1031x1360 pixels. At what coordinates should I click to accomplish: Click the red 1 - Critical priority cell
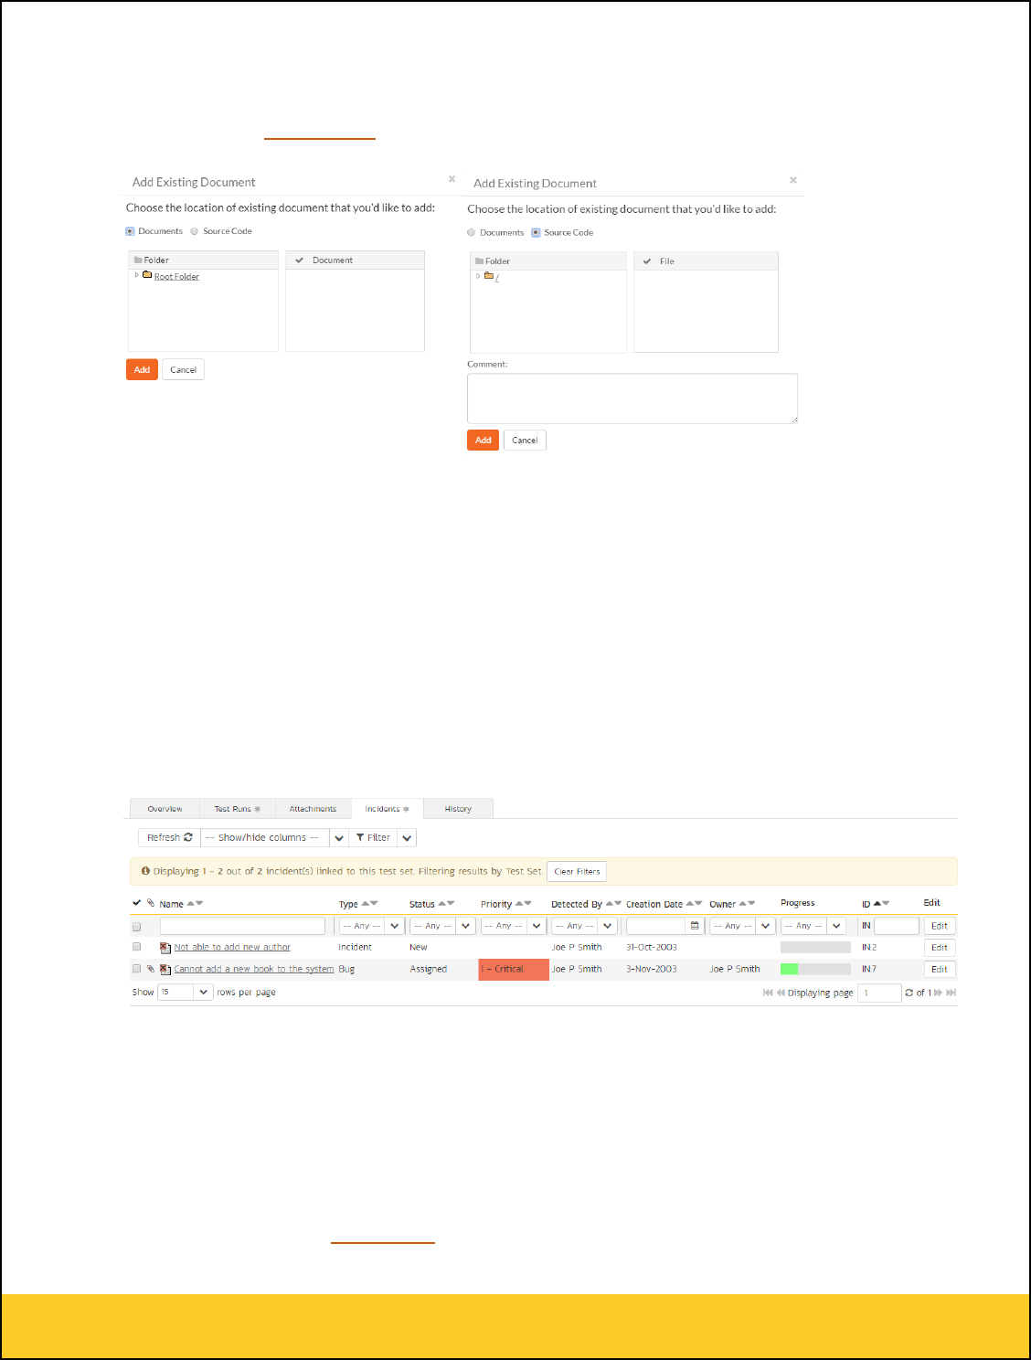[x=514, y=969]
